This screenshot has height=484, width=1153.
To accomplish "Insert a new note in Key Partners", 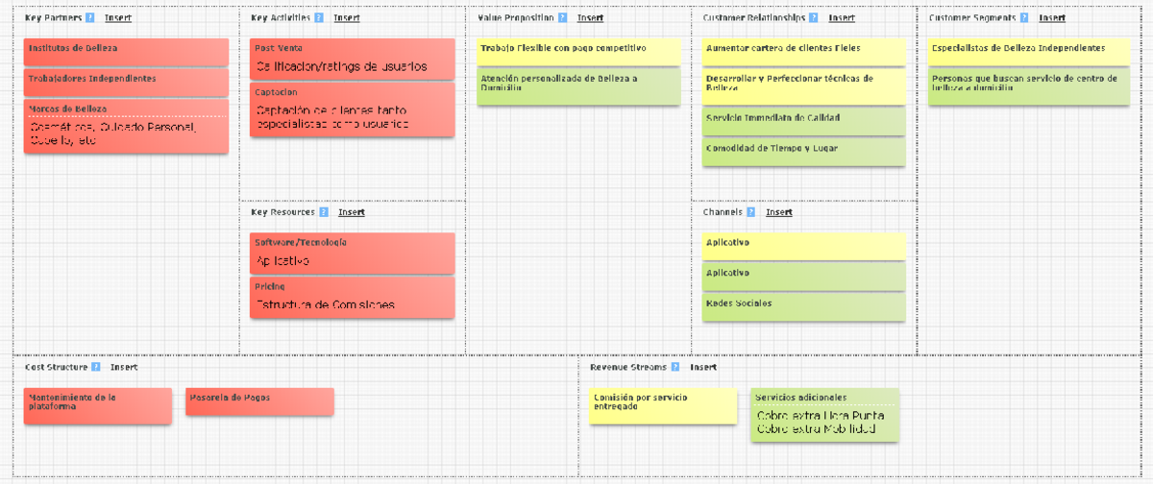I will [118, 17].
